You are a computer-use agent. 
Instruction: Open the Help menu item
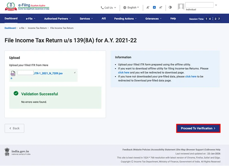coord(173,18)
